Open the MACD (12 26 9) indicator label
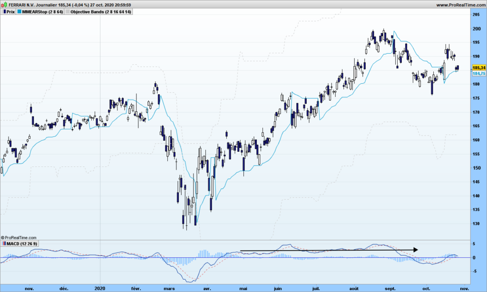The image size is (487, 292). click(x=22, y=244)
